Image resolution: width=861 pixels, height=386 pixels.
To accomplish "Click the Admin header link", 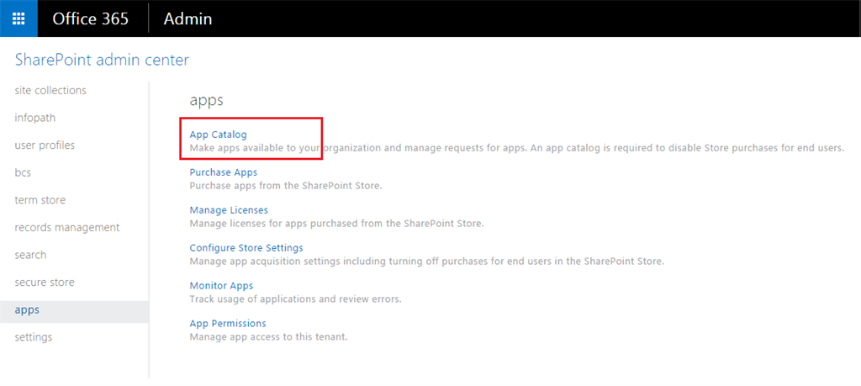I will 188,19.
